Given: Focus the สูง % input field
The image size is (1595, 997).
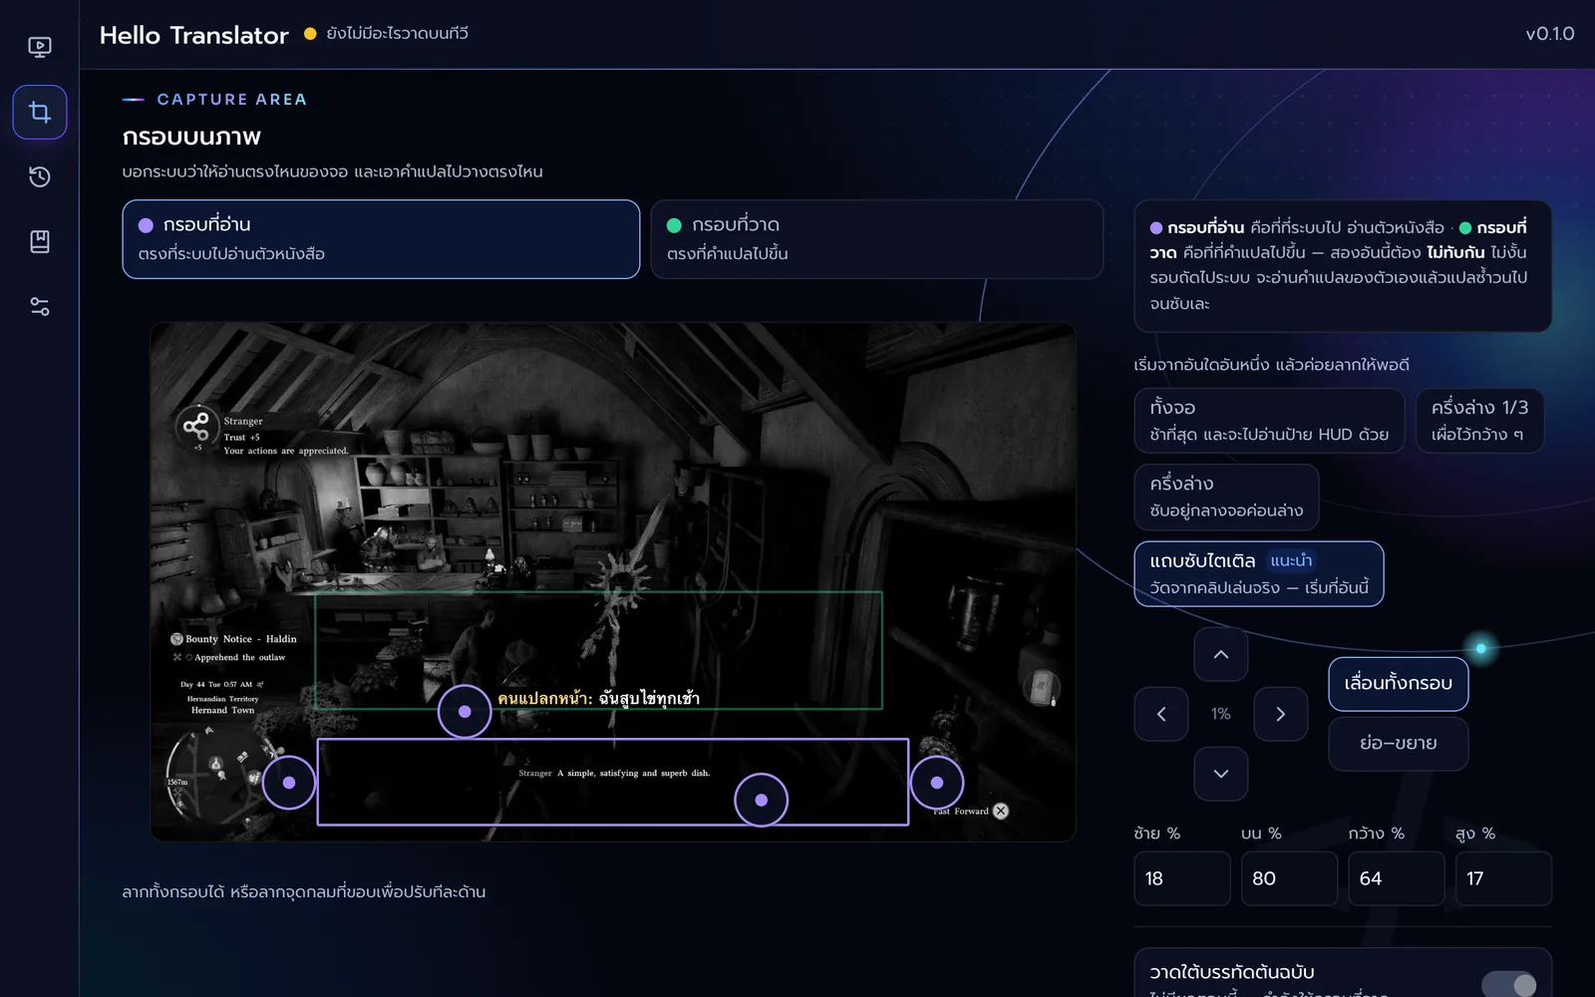Looking at the screenshot, I should pyautogui.click(x=1503, y=878).
